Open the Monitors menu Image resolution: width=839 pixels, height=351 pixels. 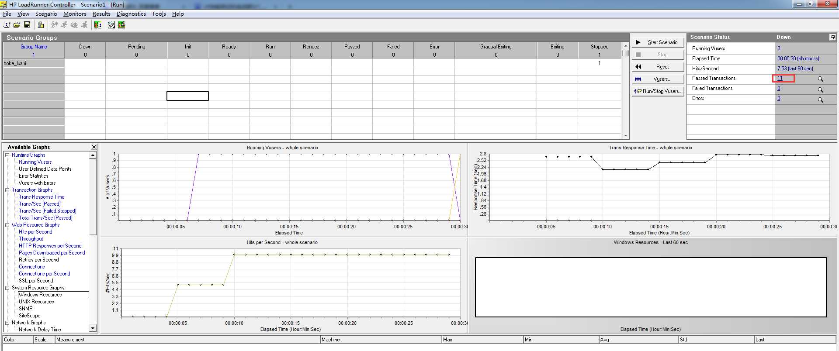[x=75, y=14]
